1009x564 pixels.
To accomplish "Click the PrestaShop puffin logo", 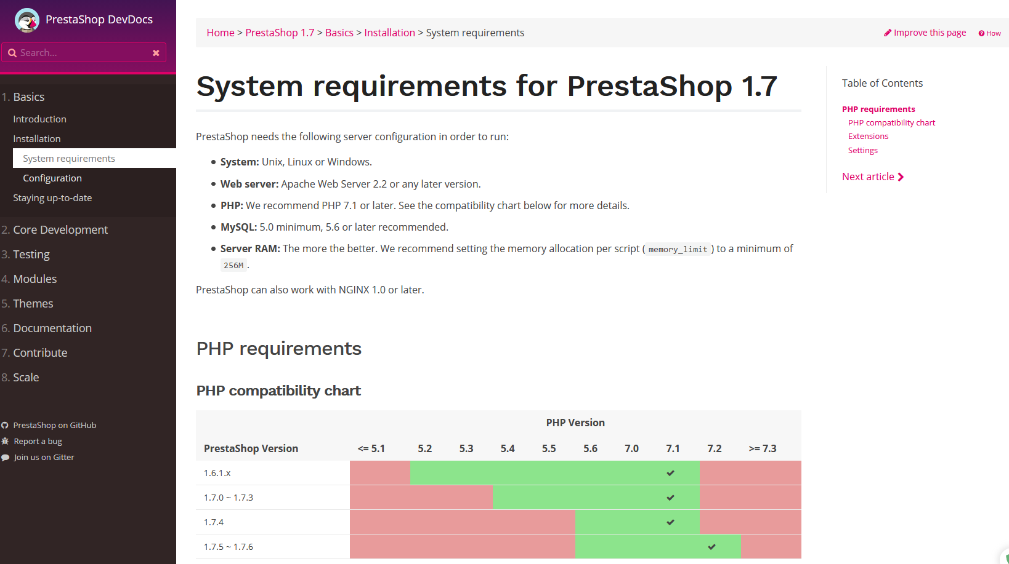I will 26,20.
